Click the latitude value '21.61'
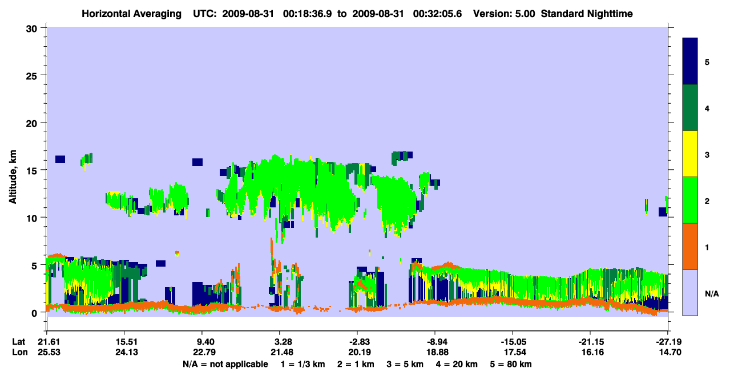 tap(46, 342)
